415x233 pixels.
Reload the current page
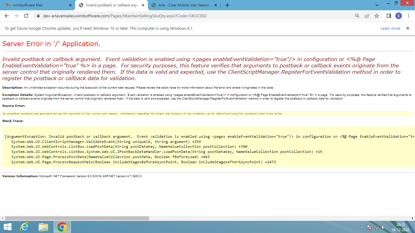(26, 16)
